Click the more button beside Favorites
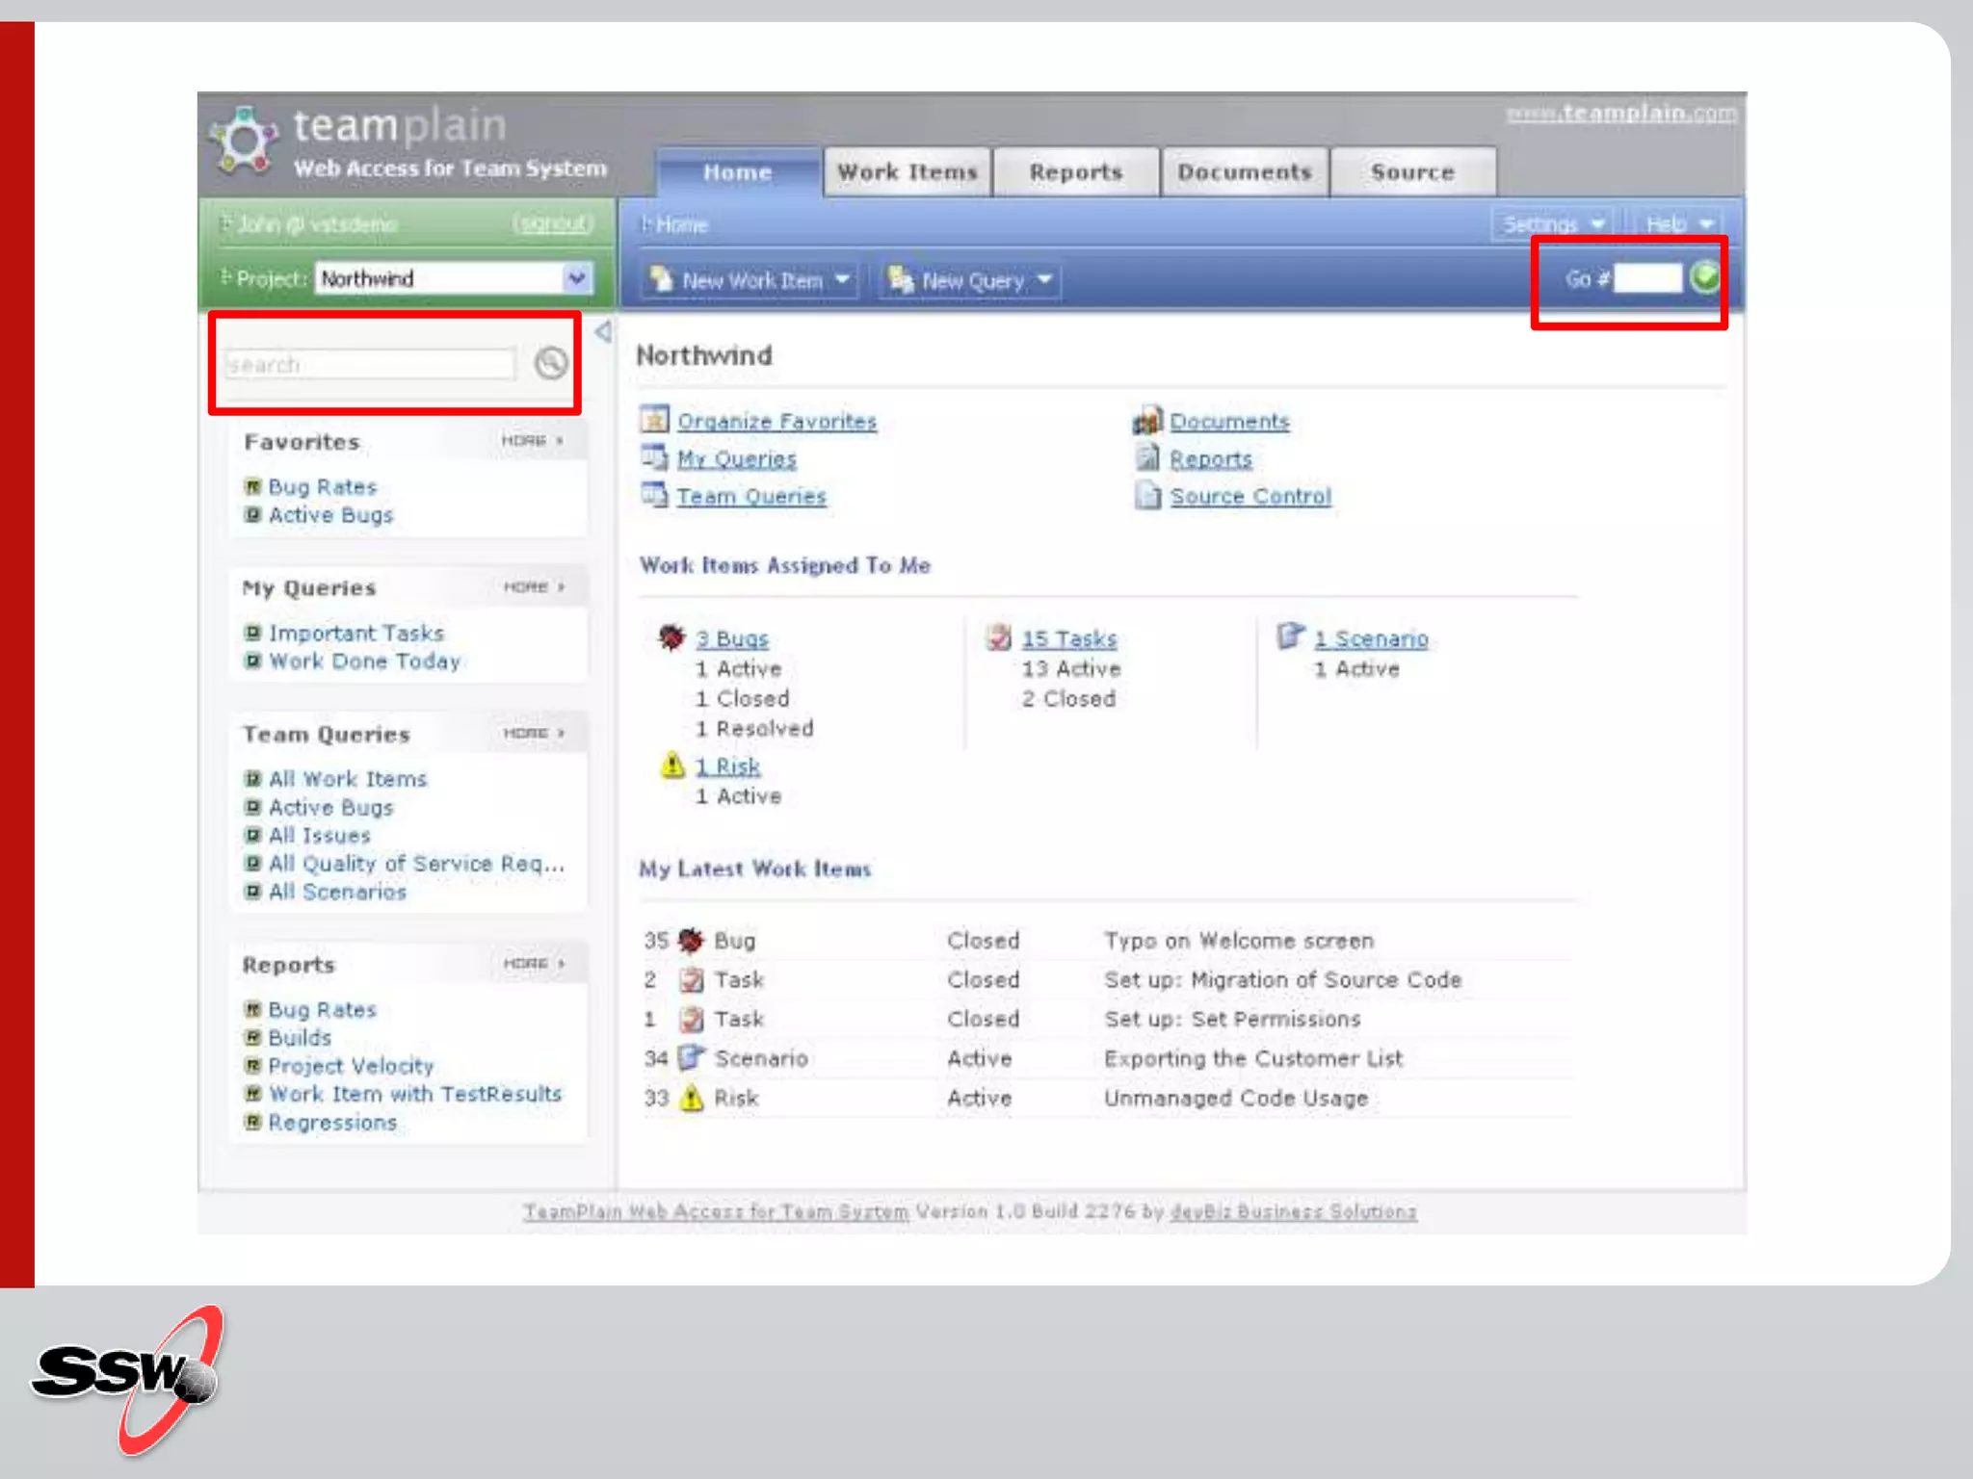1973x1479 pixels. (x=531, y=441)
